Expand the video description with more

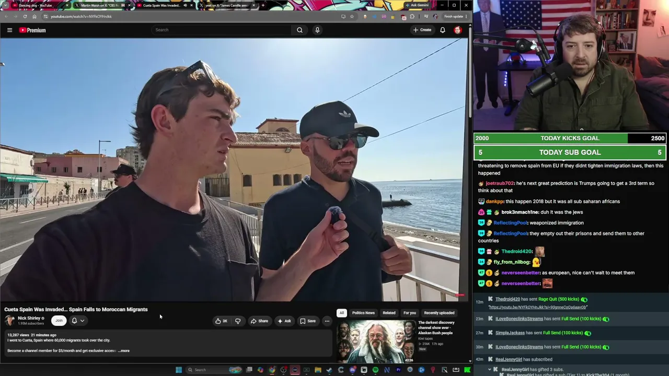tap(124, 350)
